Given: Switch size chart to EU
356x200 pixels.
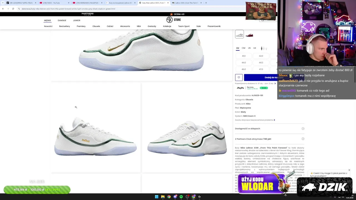Looking at the screenshot, I should (238, 48).
